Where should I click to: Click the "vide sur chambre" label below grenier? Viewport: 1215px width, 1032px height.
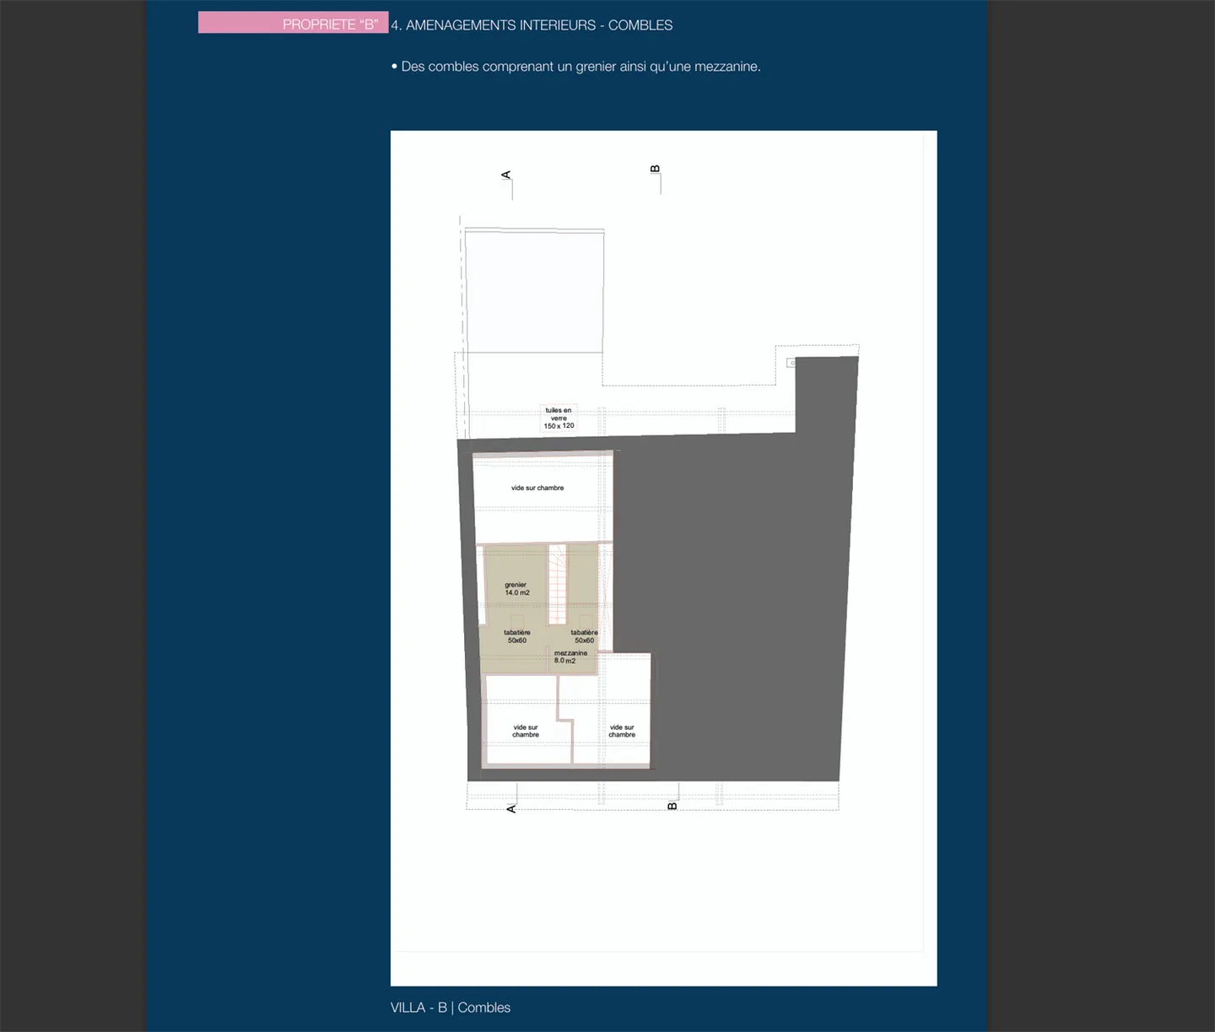(x=526, y=731)
